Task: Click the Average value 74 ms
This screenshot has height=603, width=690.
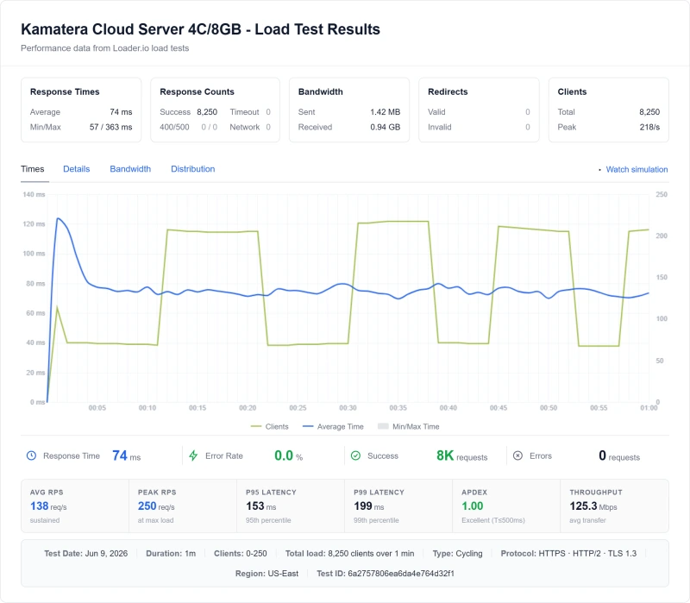Action: pyautogui.click(x=121, y=112)
